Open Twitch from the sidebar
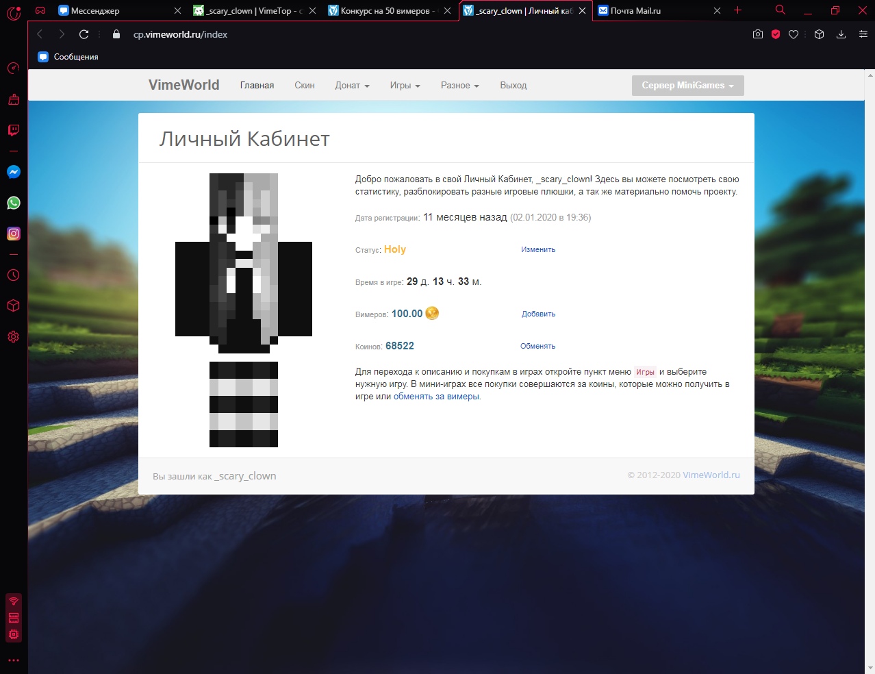Viewport: 875px width, 674px height. (x=14, y=130)
